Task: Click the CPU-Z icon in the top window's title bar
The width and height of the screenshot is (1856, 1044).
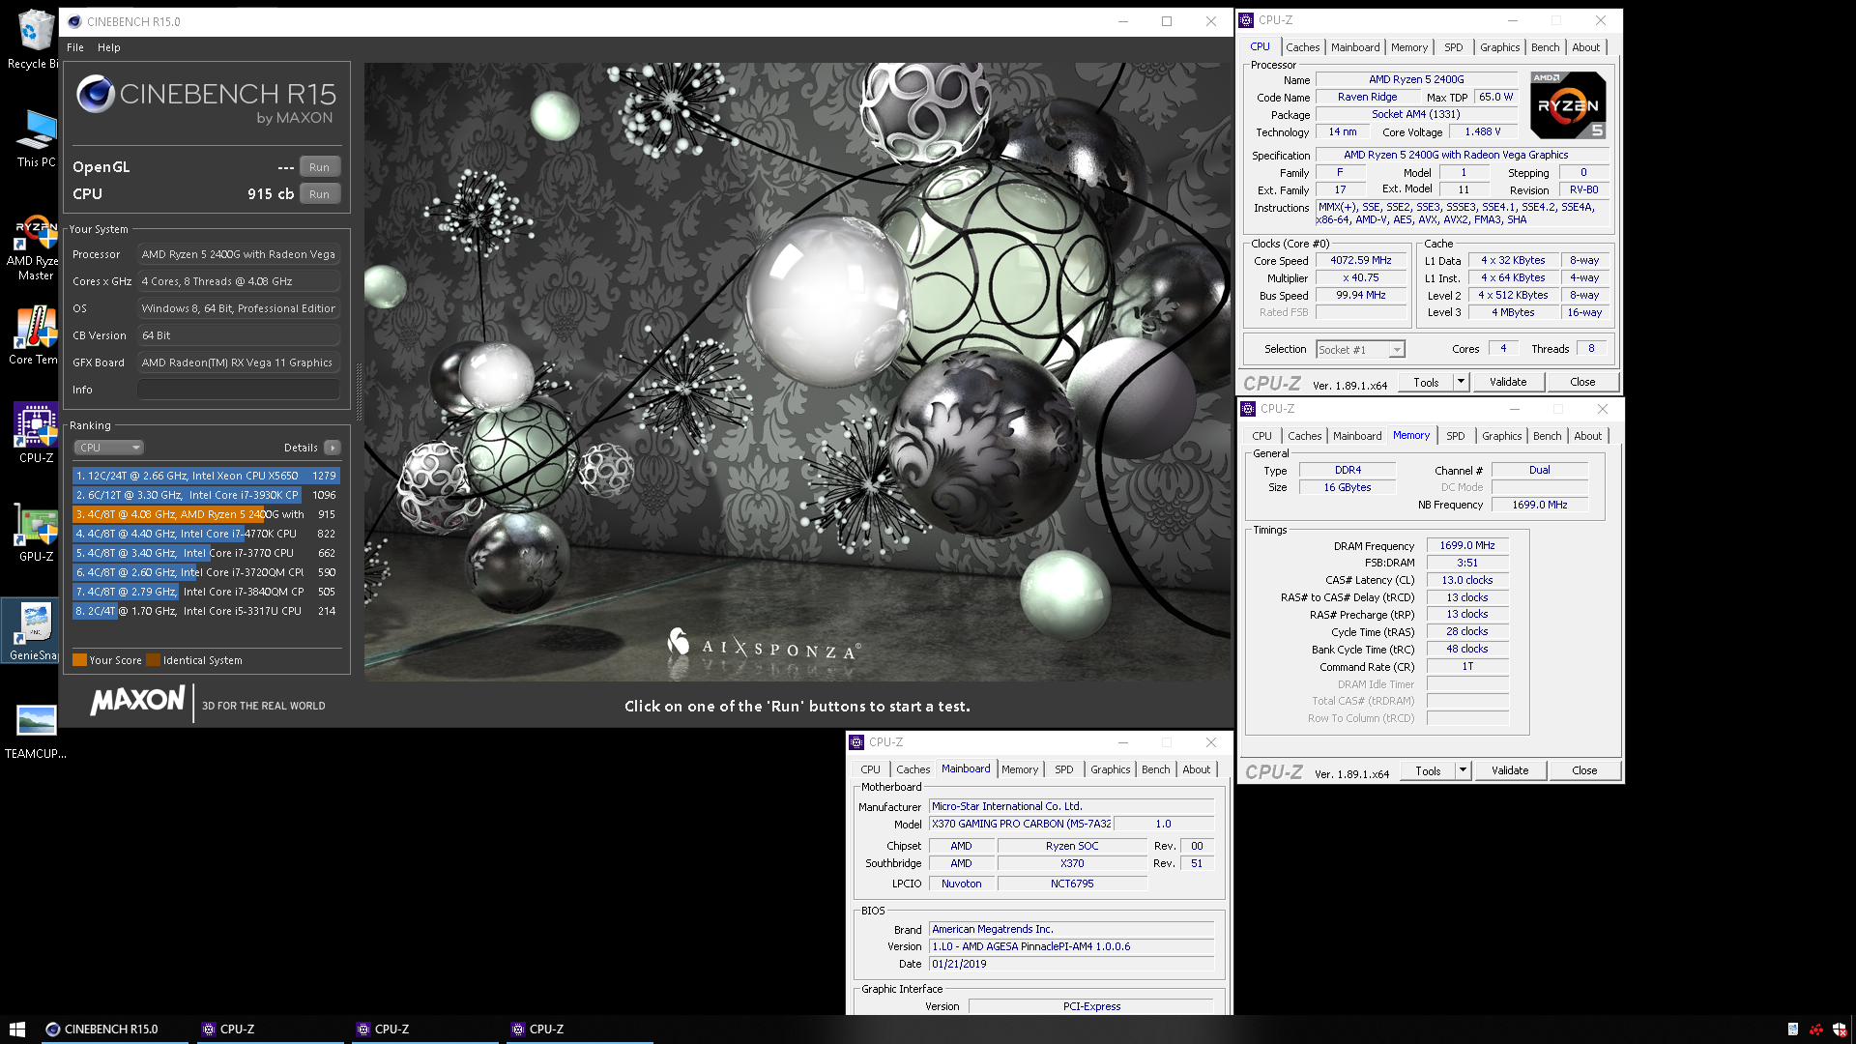Action: pos(1247,20)
